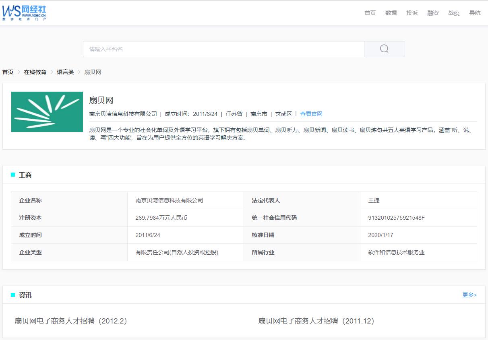Open article 扇贝网电子商务人才招聘（2012.2）
This screenshot has height=340, width=488.
[x=72, y=321]
